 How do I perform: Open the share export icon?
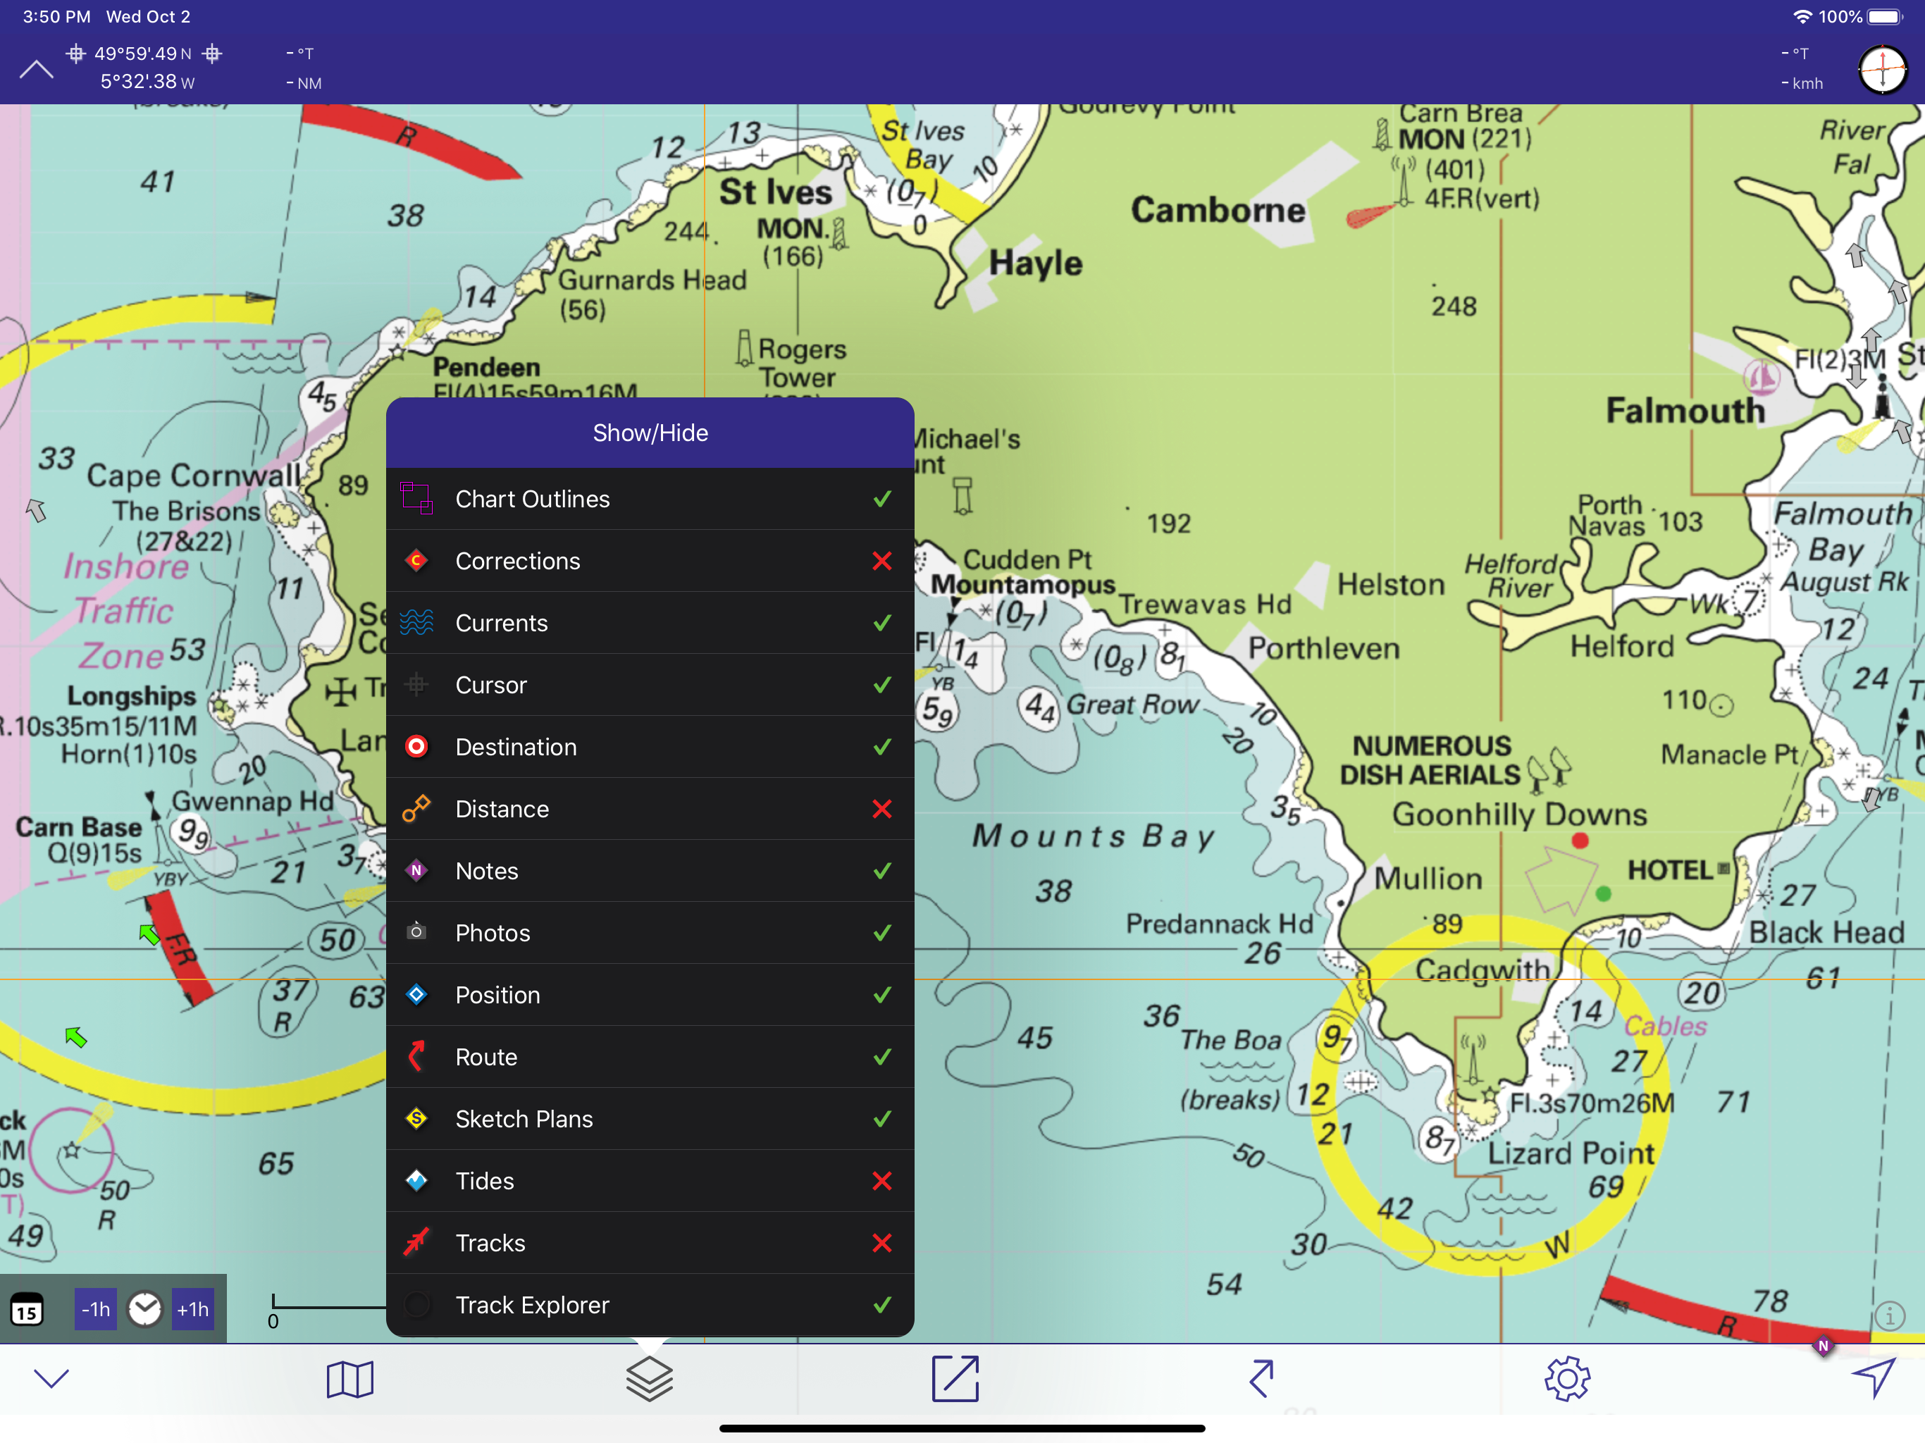[x=955, y=1379]
